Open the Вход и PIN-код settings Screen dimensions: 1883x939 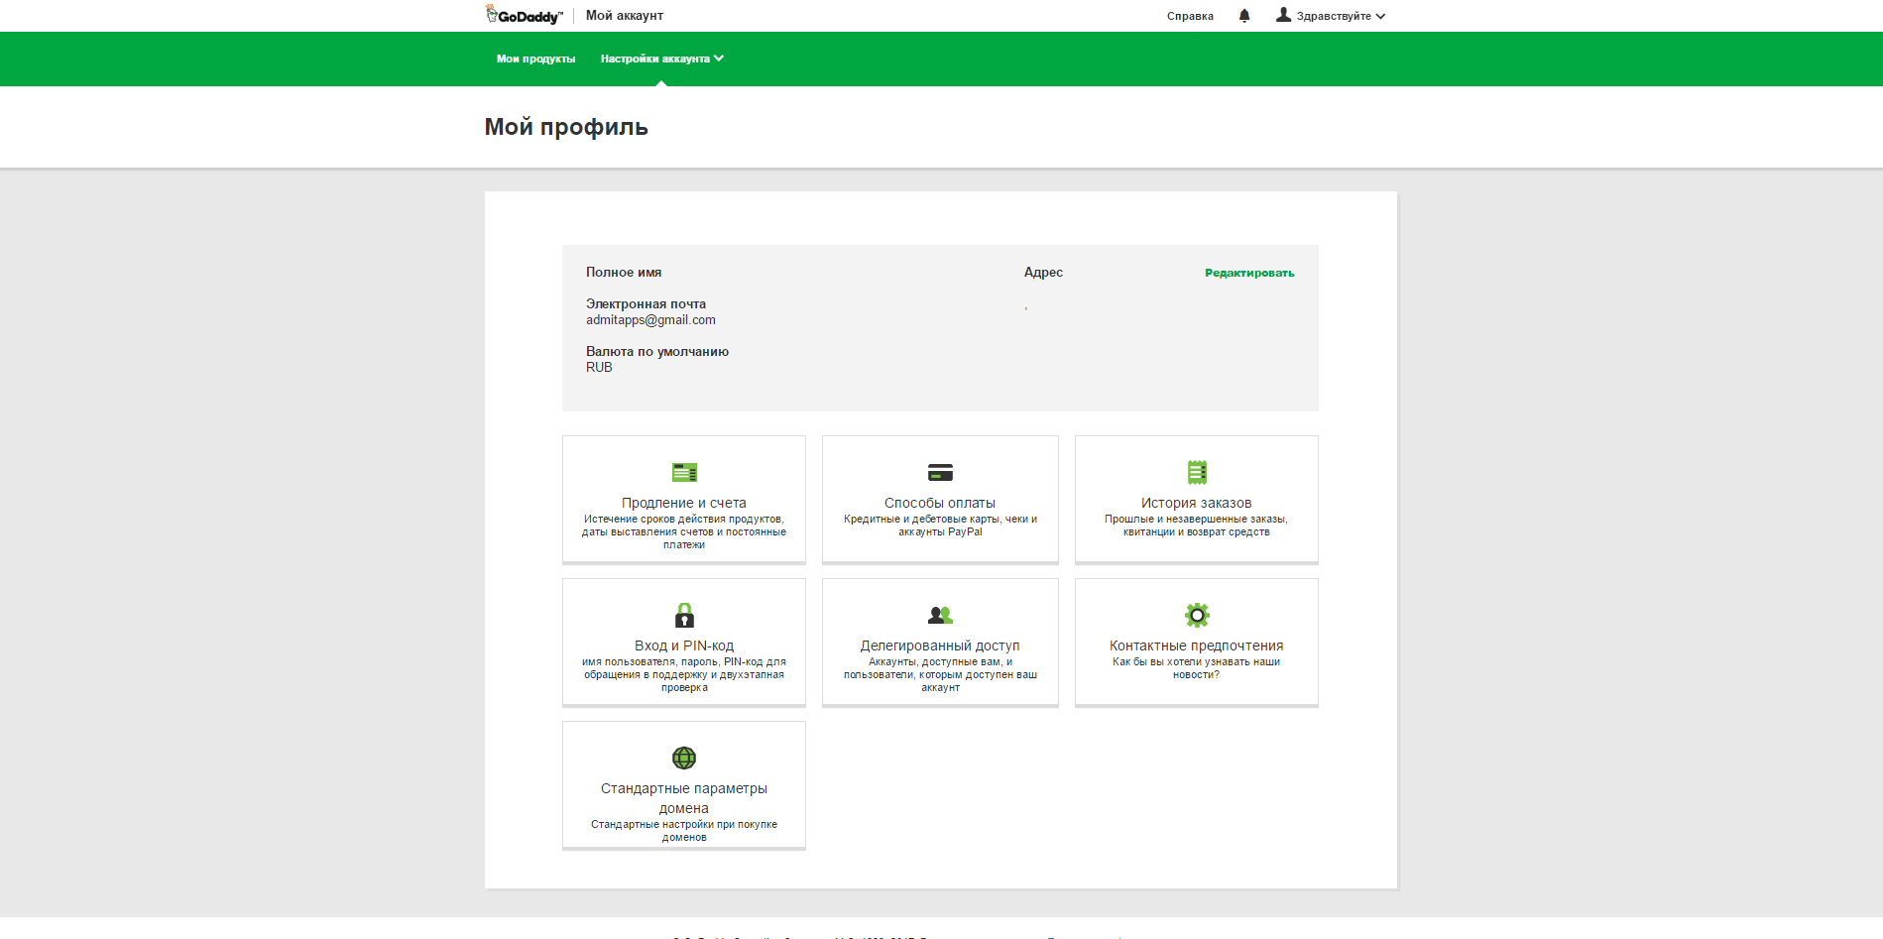pyautogui.click(x=684, y=645)
